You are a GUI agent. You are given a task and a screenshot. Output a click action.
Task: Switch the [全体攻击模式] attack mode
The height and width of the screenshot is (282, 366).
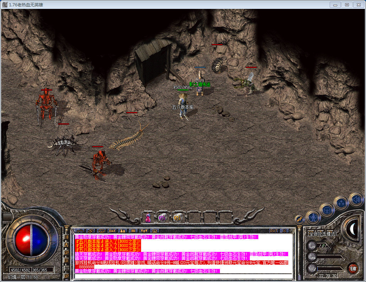pyautogui.click(x=322, y=233)
